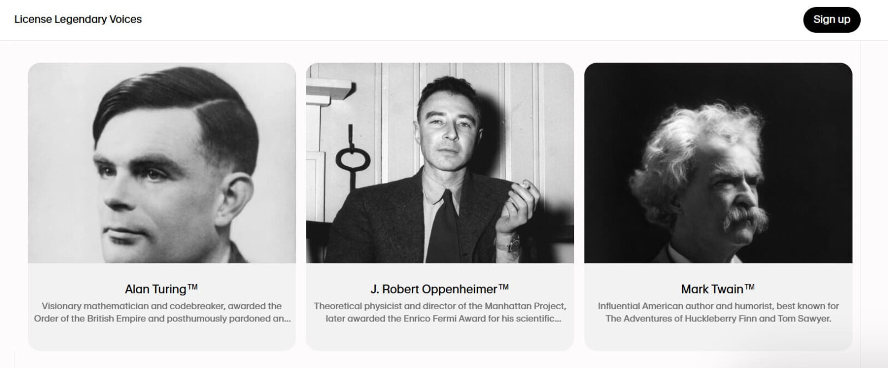Open the J. Robert Oppenheimer portrait photo
The height and width of the screenshot is (368, 888).
click(x=440, y=163)
